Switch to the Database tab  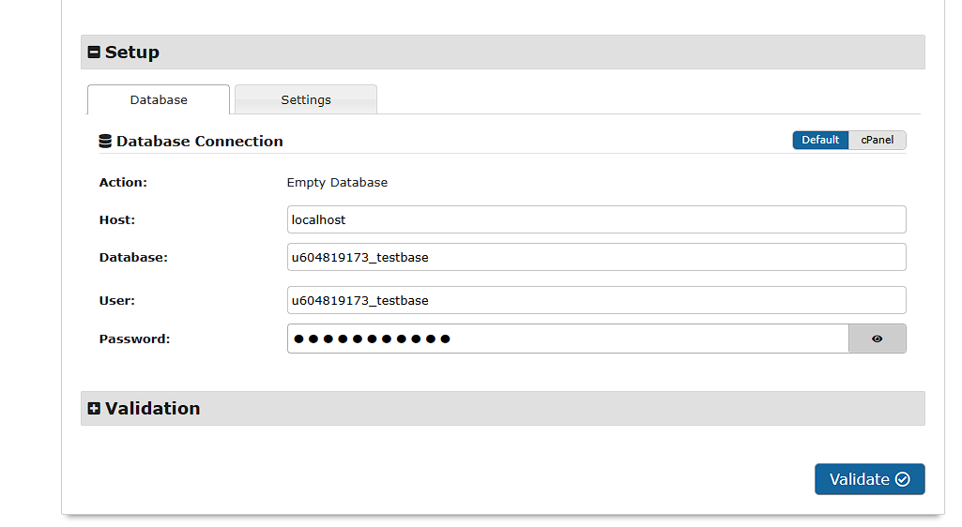pyautogui.click(x=159, y=100)
